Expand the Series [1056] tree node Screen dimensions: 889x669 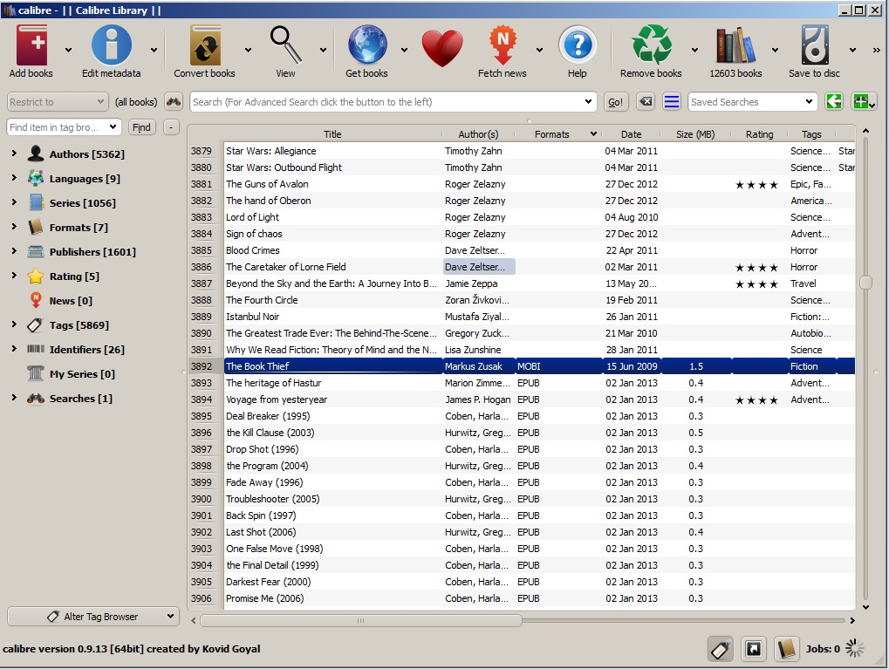(x=14, y=201)
